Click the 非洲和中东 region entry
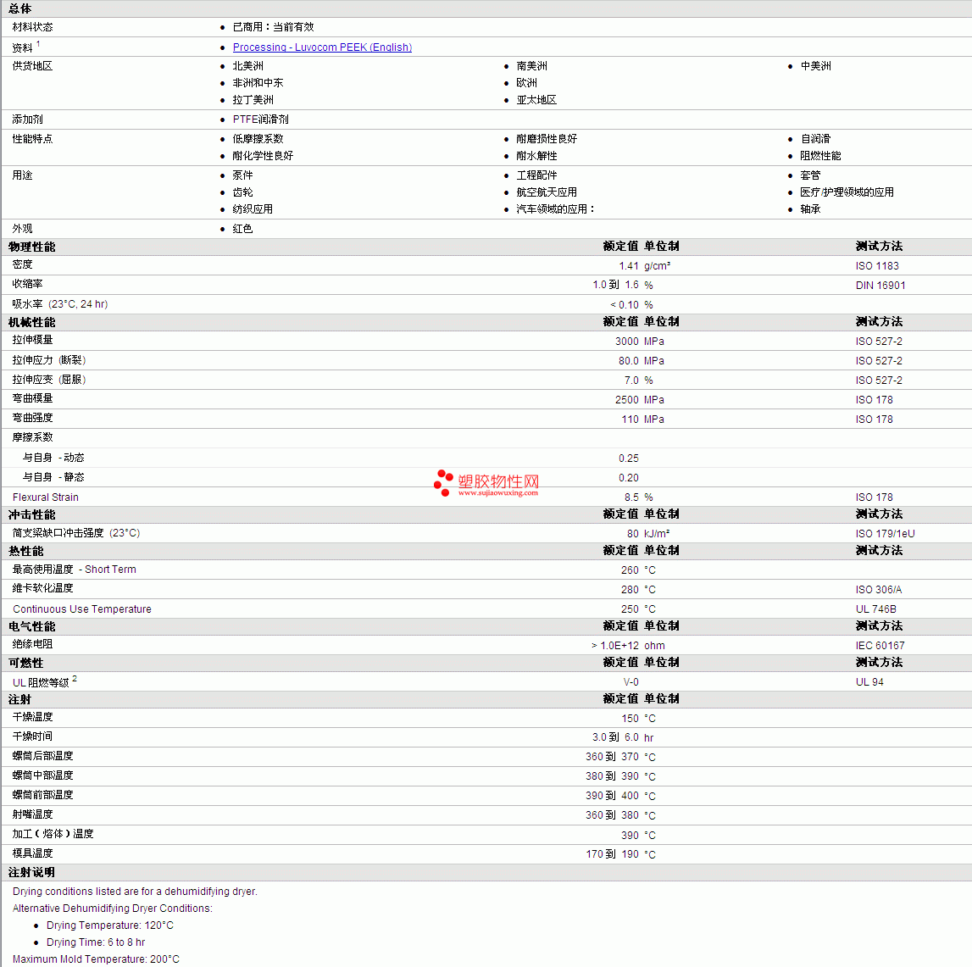 (x=258, y=82)
